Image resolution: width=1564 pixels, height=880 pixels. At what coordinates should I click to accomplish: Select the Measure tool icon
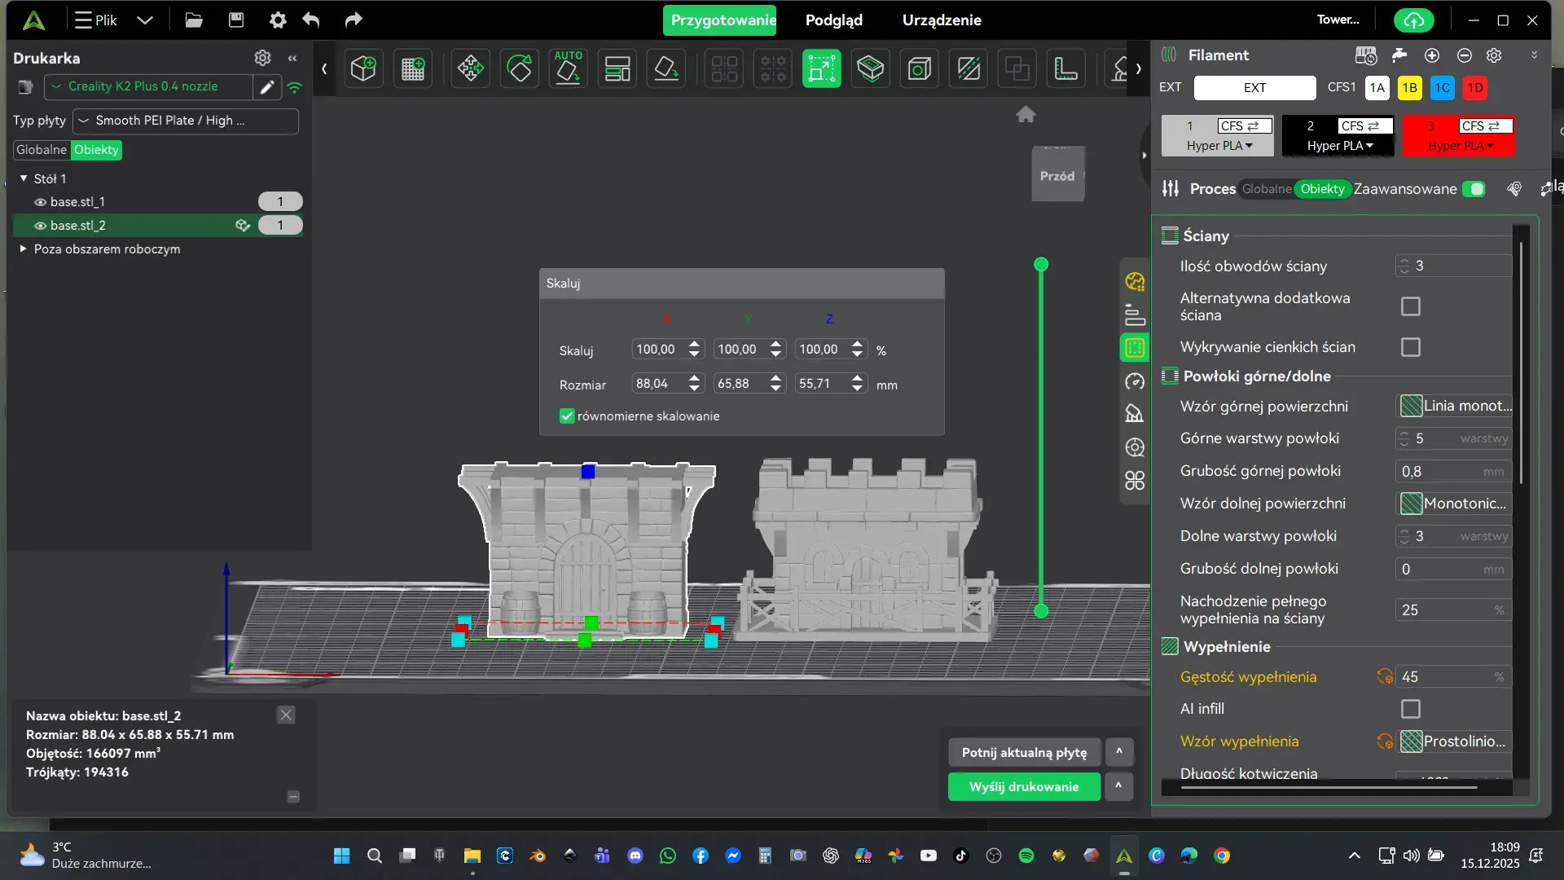pyautogui.click(x=1065, y=68)
